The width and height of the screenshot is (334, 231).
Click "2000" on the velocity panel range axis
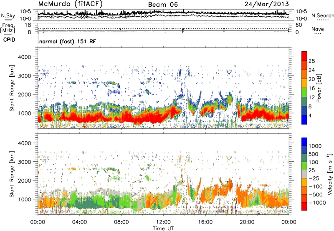(x=25, y=181)
